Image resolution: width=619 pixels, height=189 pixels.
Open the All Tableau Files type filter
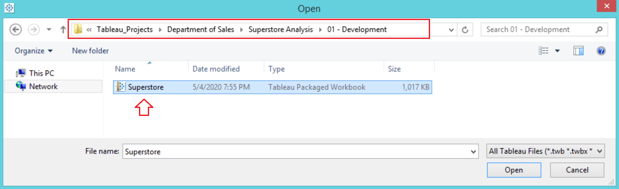(545, 151)
